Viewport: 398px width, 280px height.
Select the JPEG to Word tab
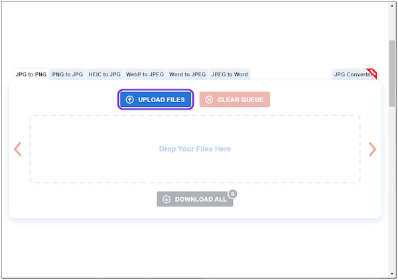point(230,74)
